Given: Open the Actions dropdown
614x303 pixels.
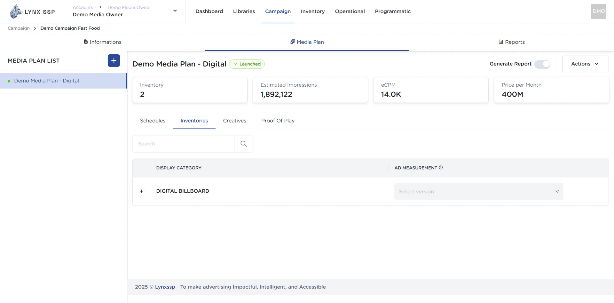Looking at the screenshot, I should 585,64.
